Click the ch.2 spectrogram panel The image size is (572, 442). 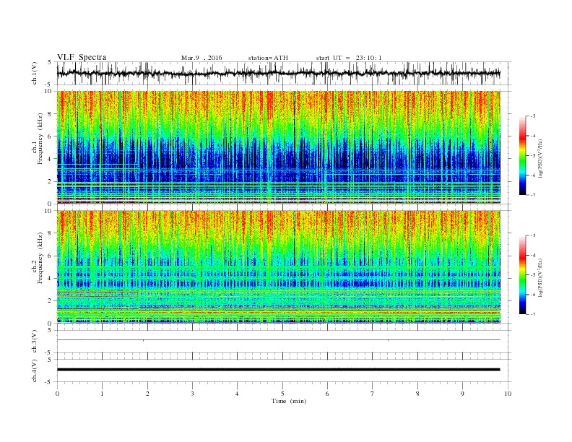coord(279,267)
